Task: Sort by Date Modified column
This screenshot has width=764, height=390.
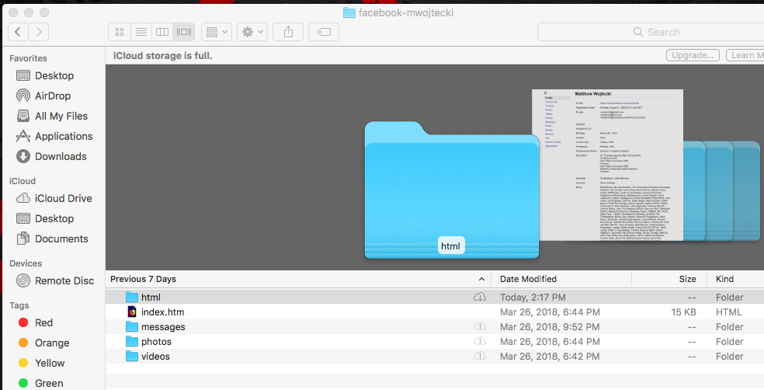Action: 561,279
